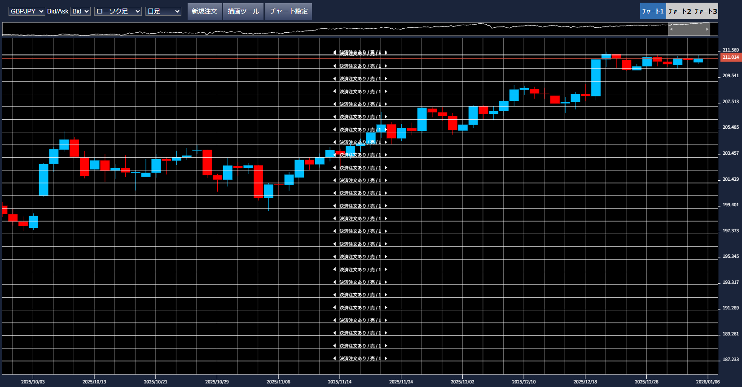Screen dimensions: 742x387
Task: Click right arrow of the lowest order label
Action: [386, 358]
